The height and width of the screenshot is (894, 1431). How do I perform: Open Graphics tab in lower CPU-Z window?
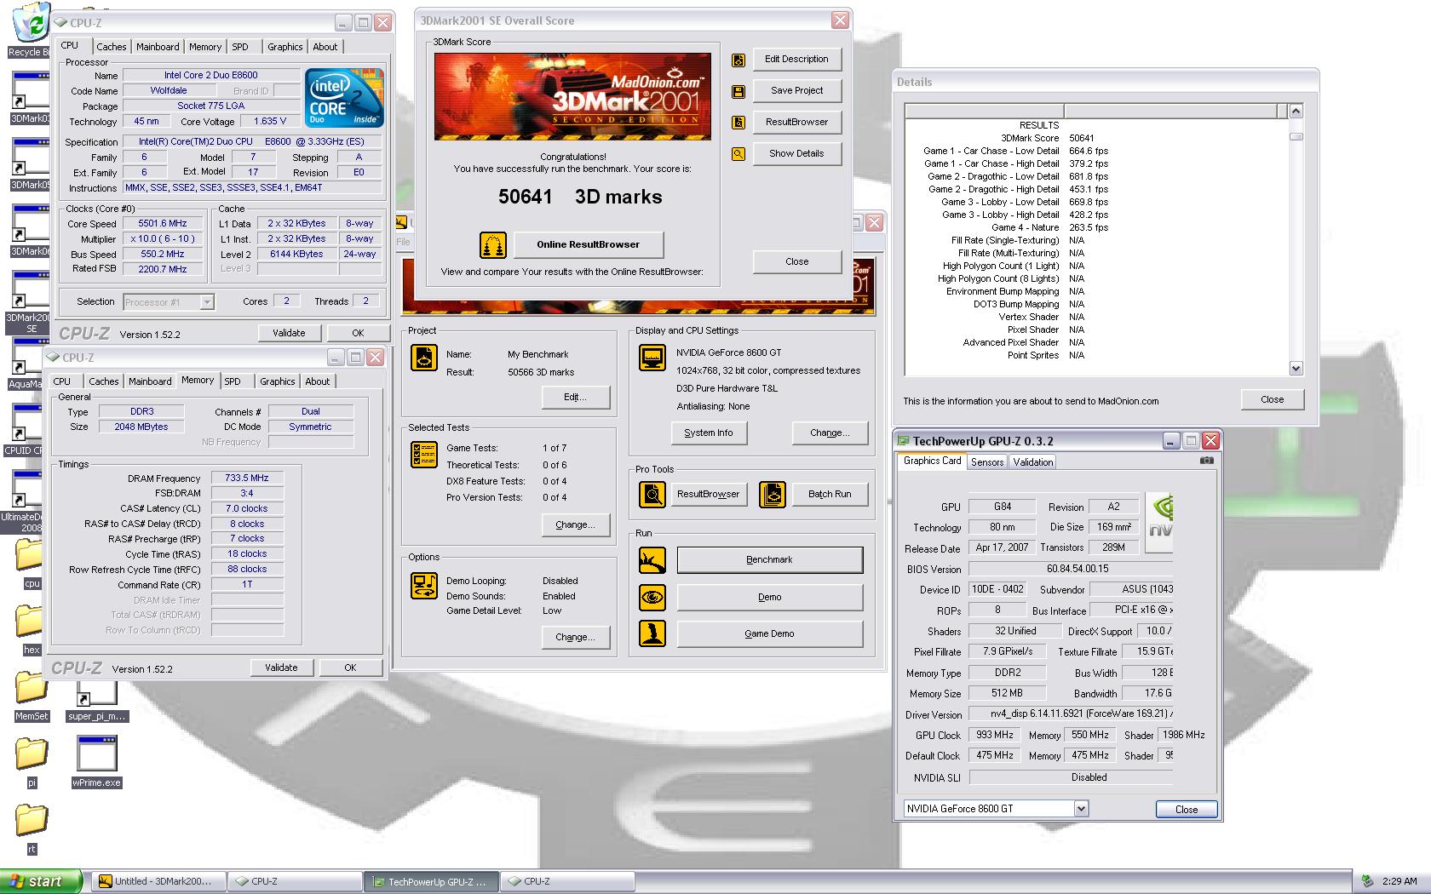click(x=278, y=381)
